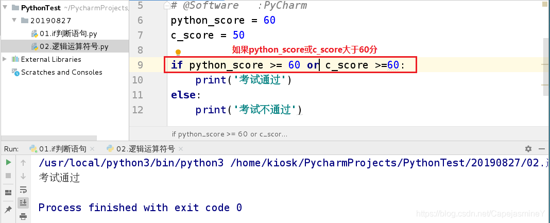Click the Python file icon of 01.if判断语句.py
The image size is (550, 223).
(35, 33)
